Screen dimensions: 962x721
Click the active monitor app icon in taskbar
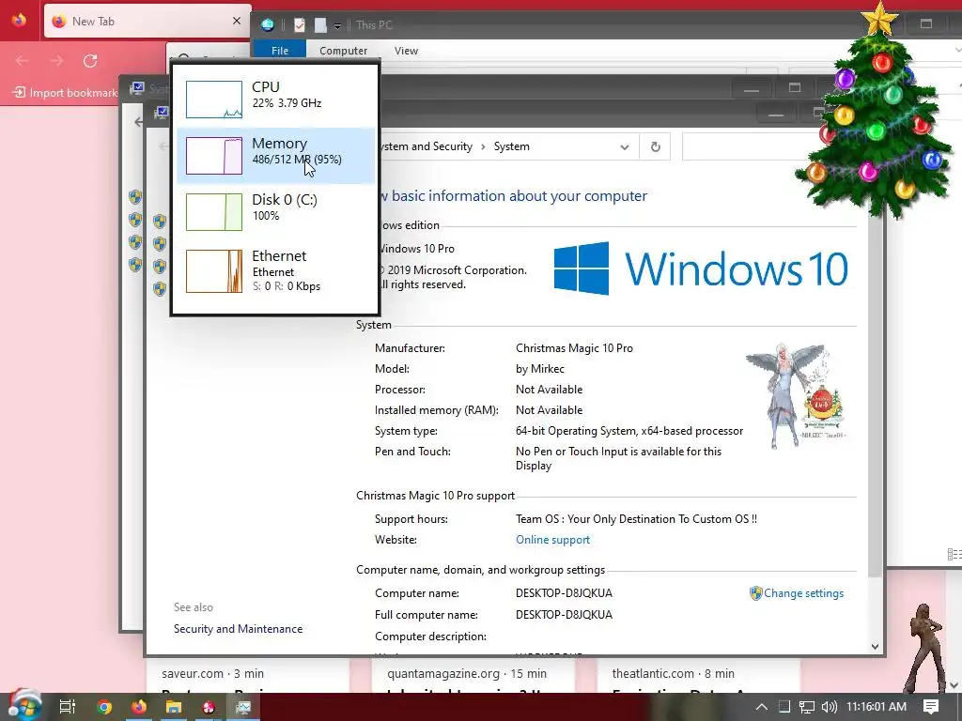243,707
